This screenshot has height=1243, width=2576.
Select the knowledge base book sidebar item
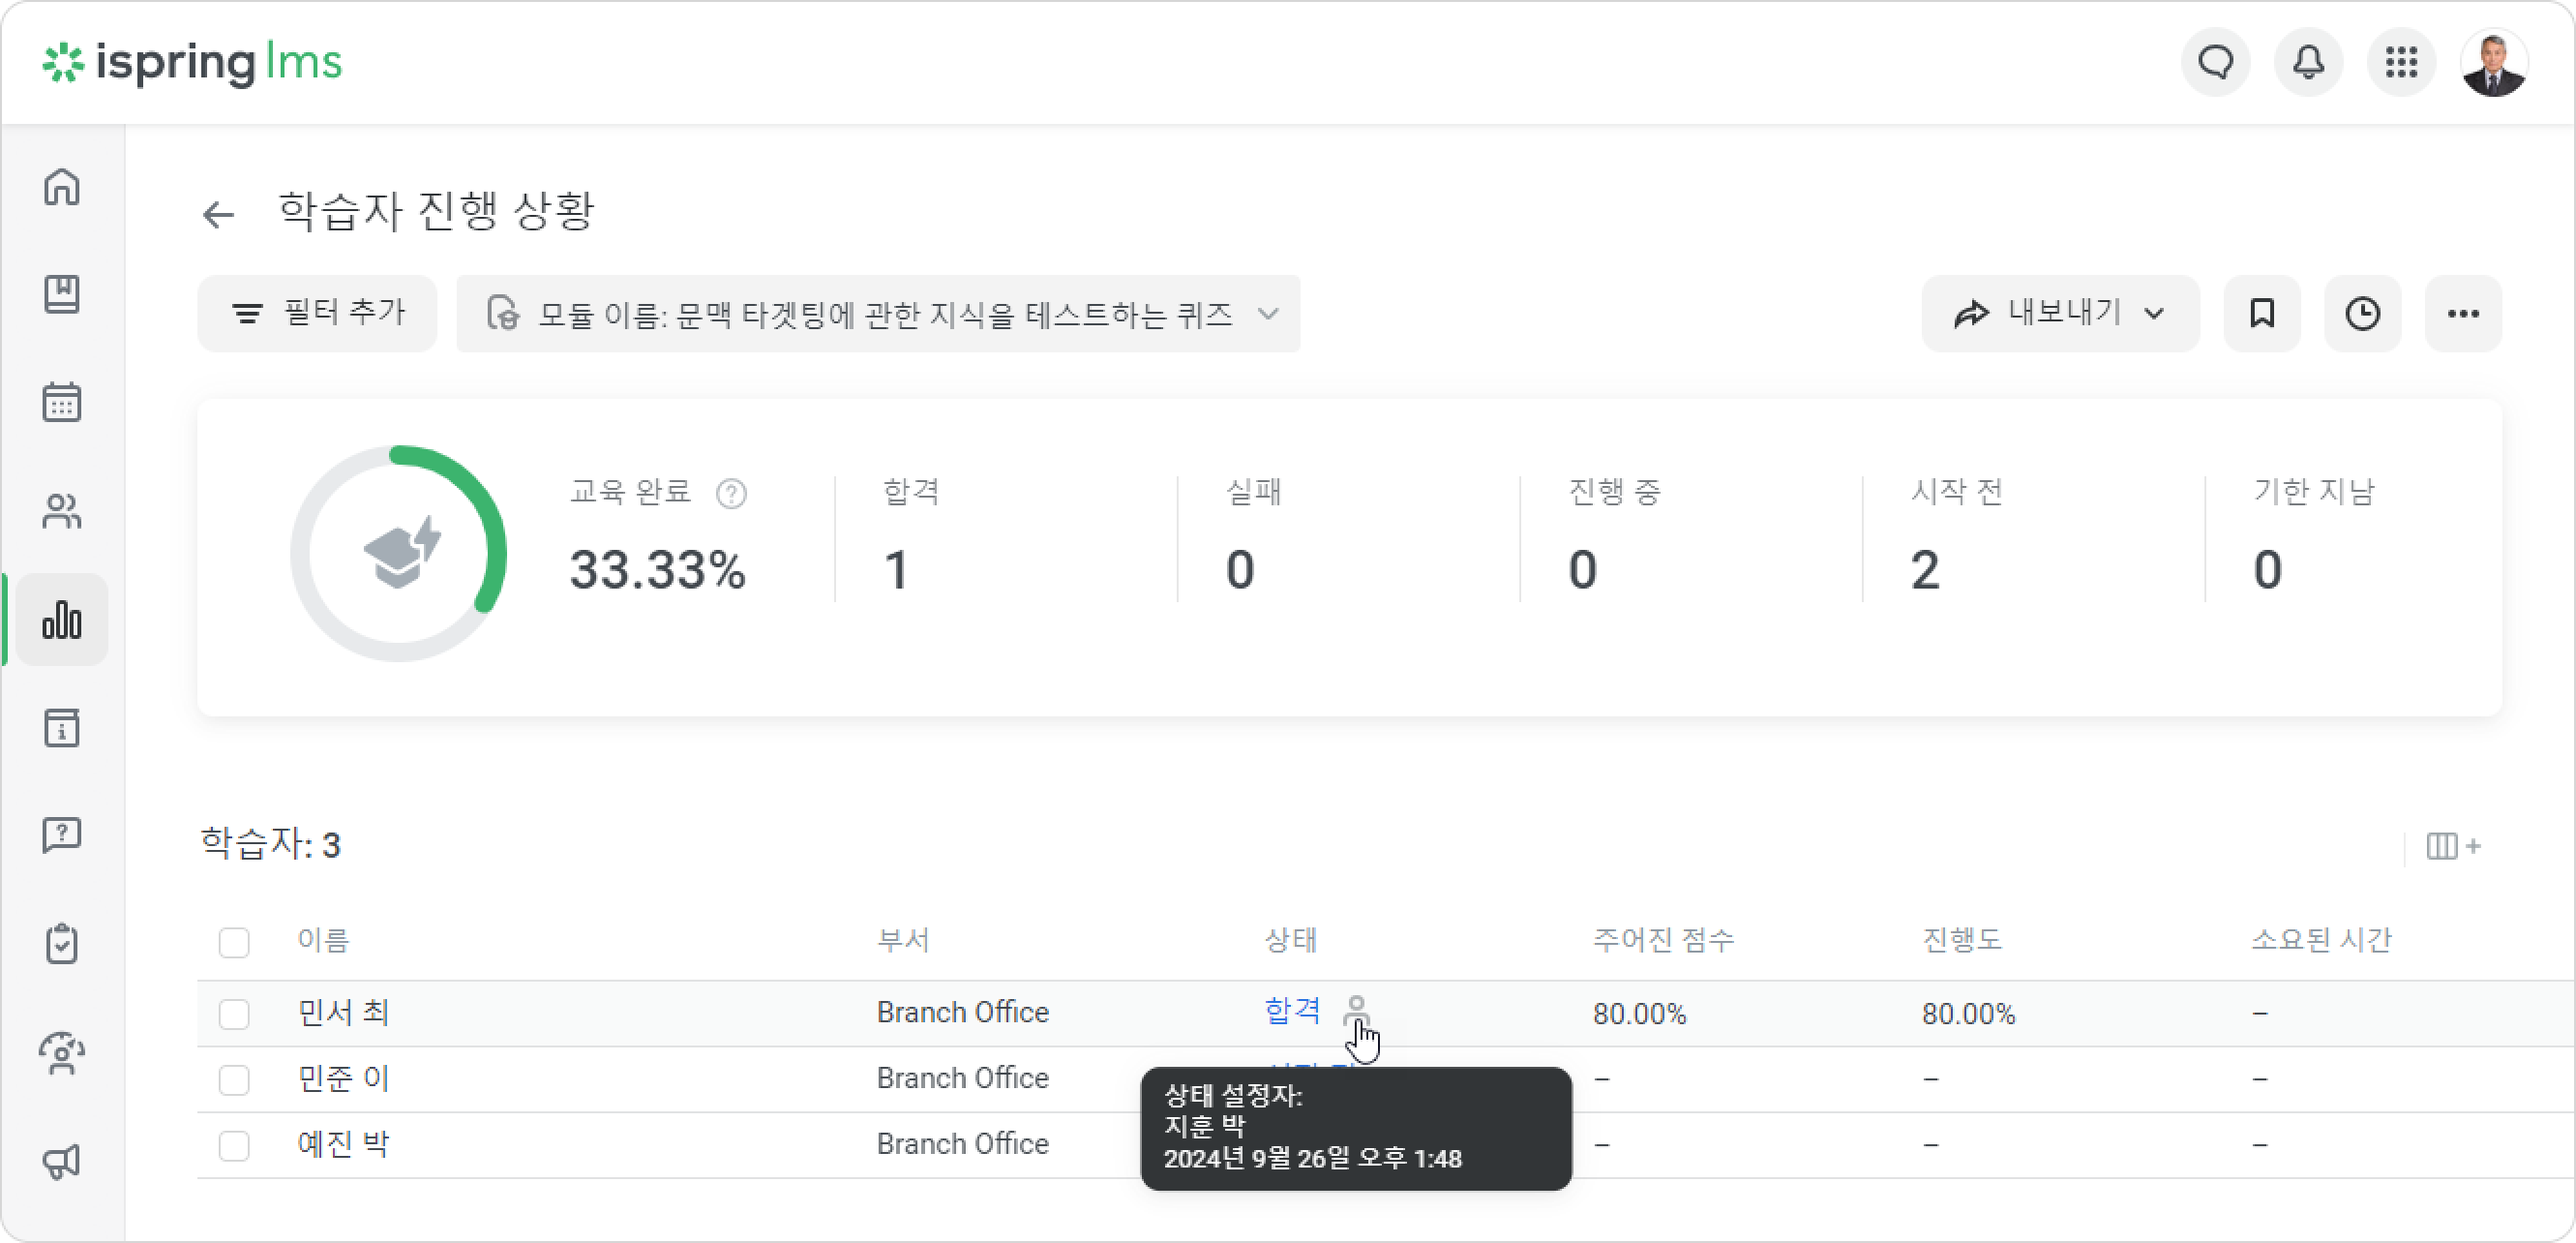click(62, 294)
